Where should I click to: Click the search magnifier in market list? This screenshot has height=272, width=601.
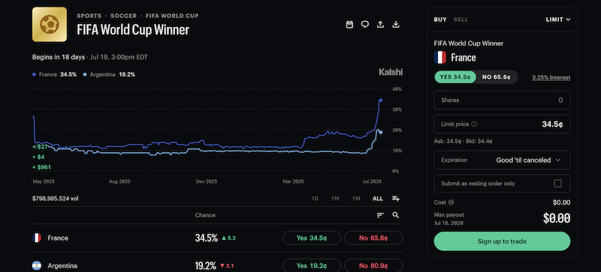click(x=396, y=215)
